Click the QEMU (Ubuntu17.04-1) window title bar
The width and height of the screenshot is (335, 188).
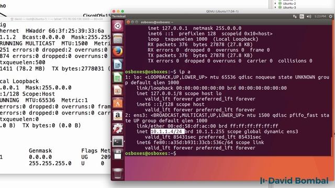(x=222, y=11)
